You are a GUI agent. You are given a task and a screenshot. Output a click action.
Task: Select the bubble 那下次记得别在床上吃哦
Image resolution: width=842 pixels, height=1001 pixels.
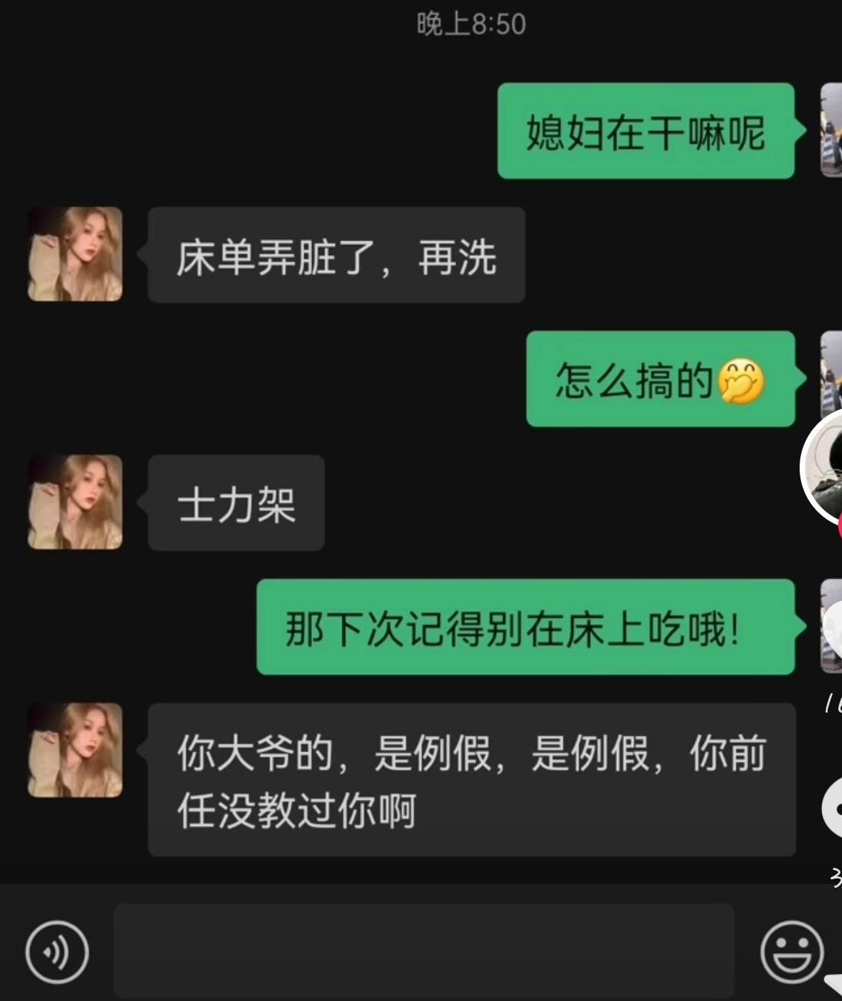coord(525,627)
